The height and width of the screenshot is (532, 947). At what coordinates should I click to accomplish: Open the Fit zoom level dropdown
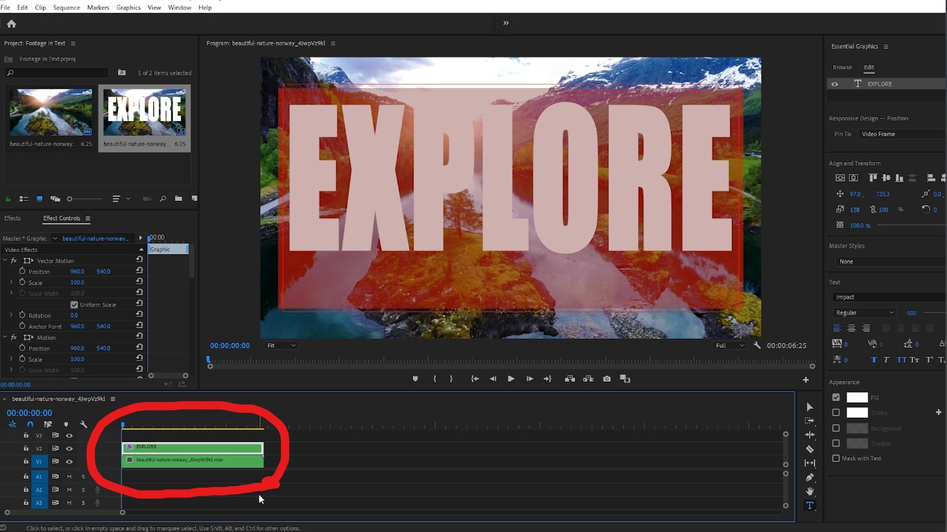[281, 345]
